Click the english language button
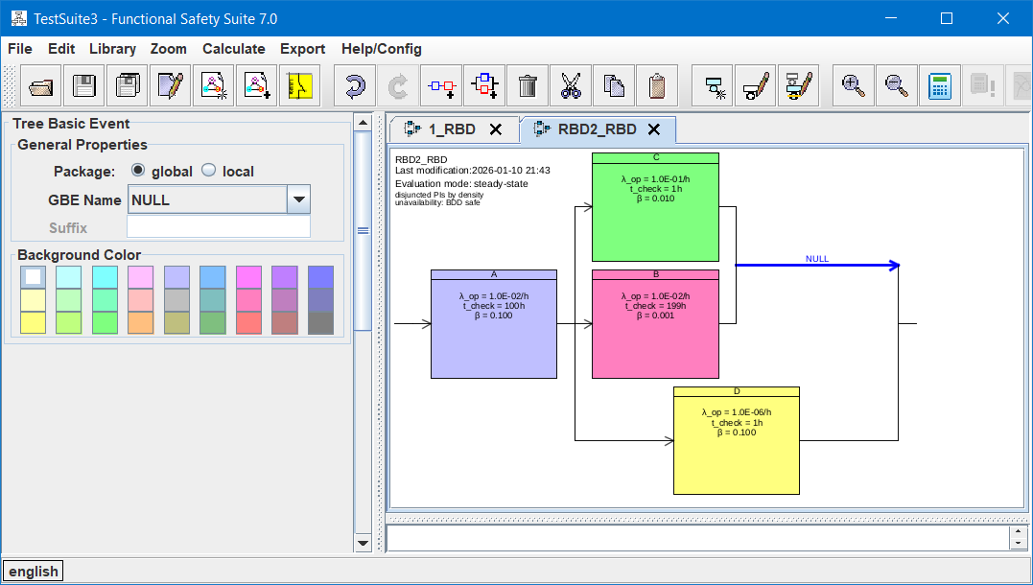Image resolution: width=1033 pixels, height=585 pixels. coord(34,572)
